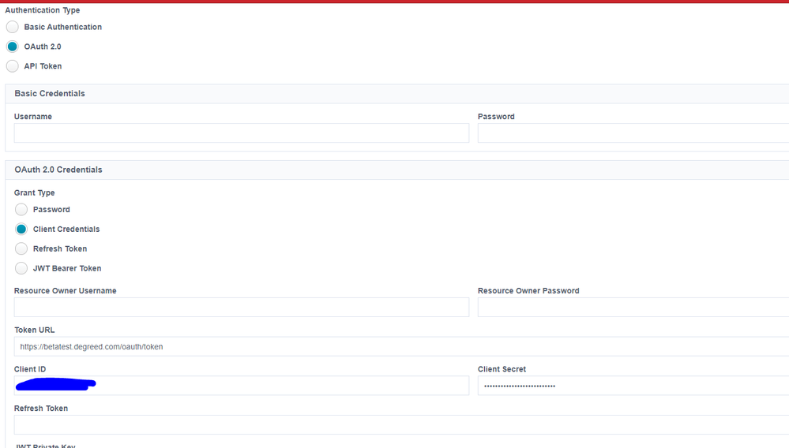This screenshot has width=789, height=448.
Task: Select the Password grant type
Action: [x=21, y=210]
